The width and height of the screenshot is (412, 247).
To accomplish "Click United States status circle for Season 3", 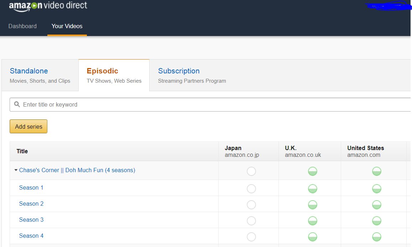I will tap(376, 221).
